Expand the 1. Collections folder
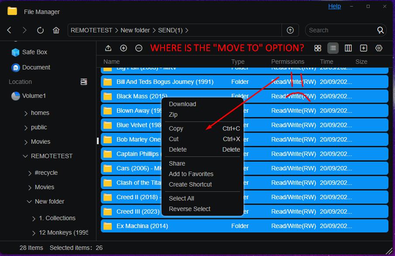395x256 pixels. [x=34, y=218]
